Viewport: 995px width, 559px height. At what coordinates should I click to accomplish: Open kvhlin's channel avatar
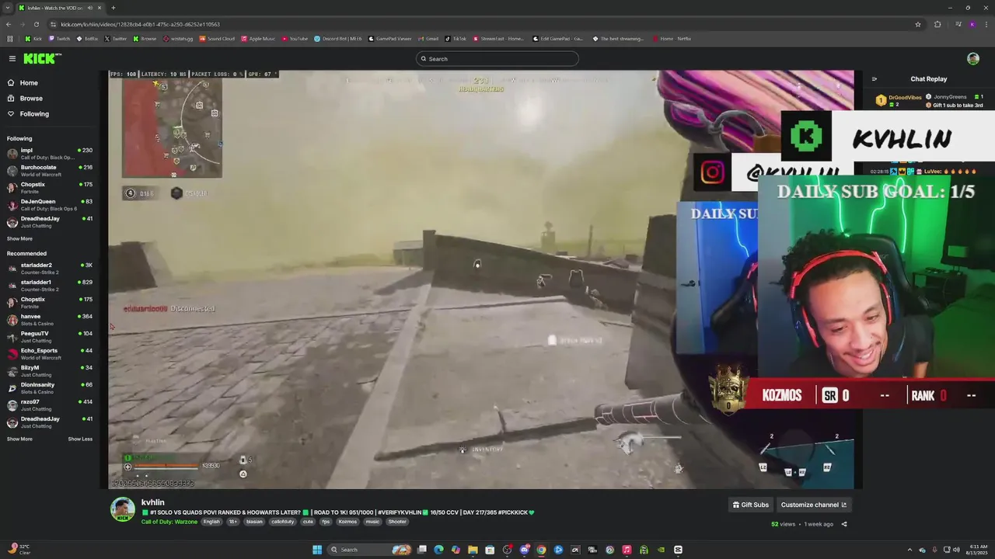tap(123, 509)
